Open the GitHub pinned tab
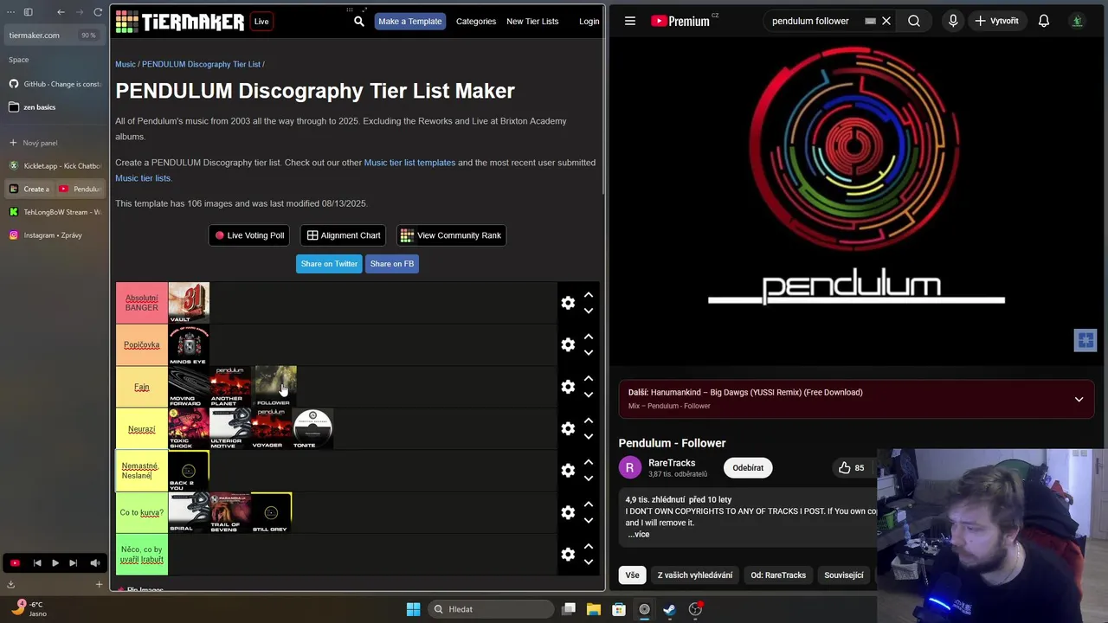 (x=55, y=84)
